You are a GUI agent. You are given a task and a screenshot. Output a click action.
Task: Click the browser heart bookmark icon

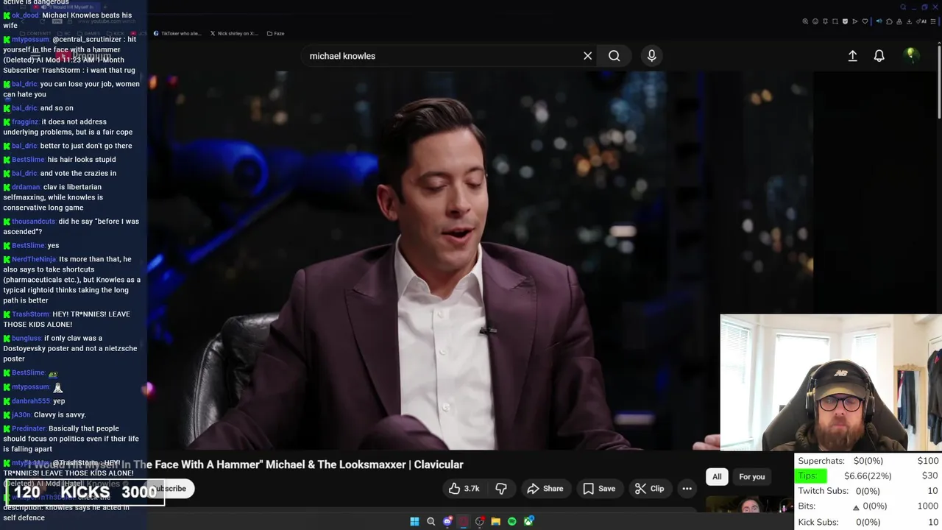(x=865, y=21)
